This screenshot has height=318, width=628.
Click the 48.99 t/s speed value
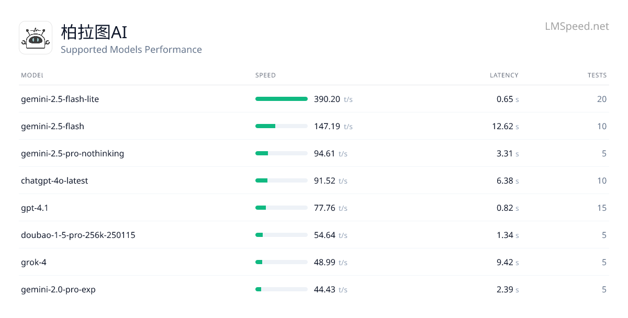[x=331, y=262]
